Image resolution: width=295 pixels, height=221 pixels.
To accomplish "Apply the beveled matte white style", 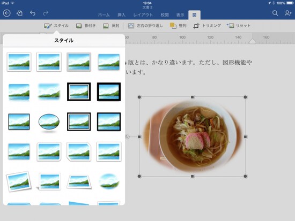I will click(x=49, y=62).
